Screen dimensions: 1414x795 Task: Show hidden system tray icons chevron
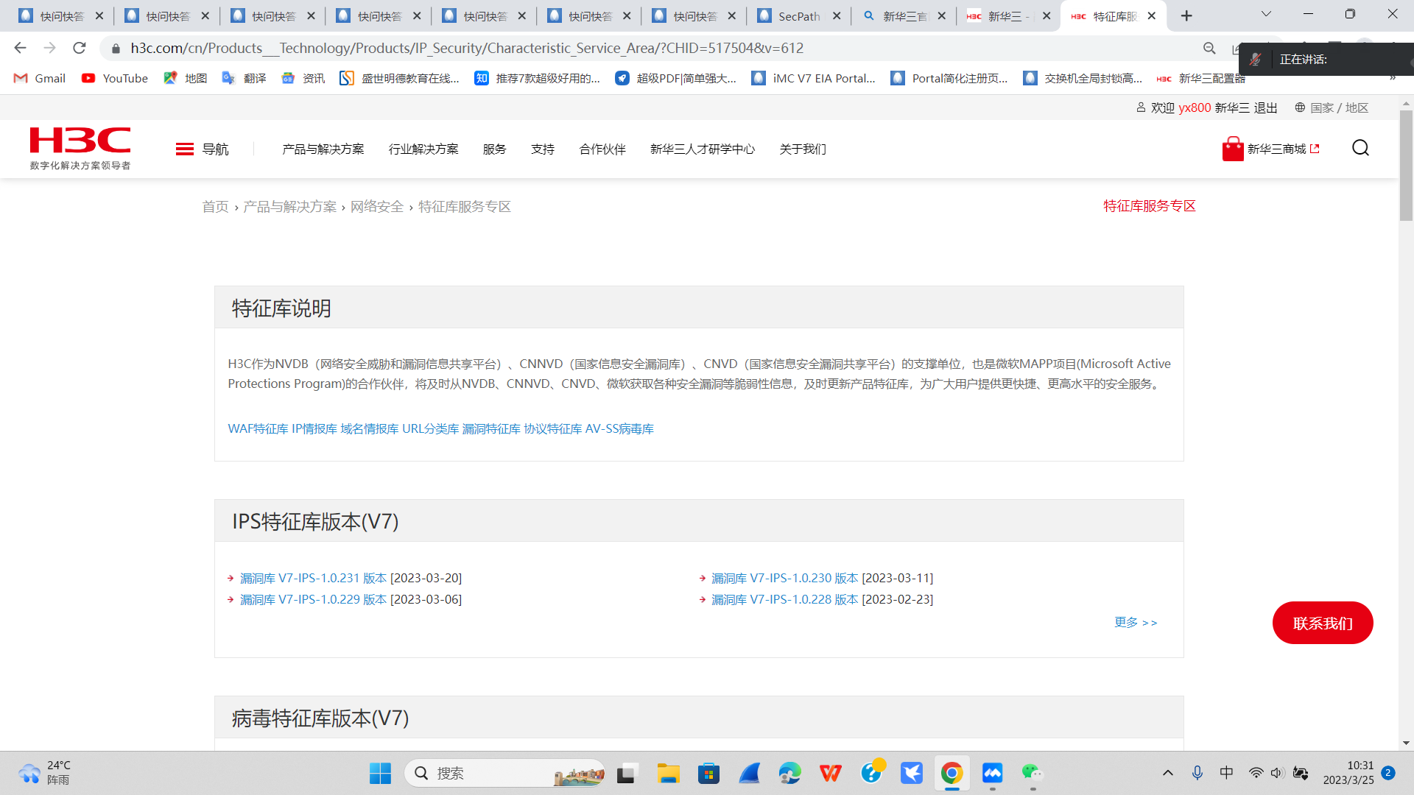1168,773
